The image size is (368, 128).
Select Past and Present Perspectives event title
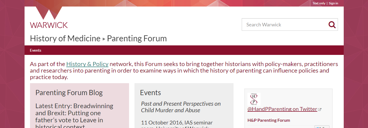181,107
